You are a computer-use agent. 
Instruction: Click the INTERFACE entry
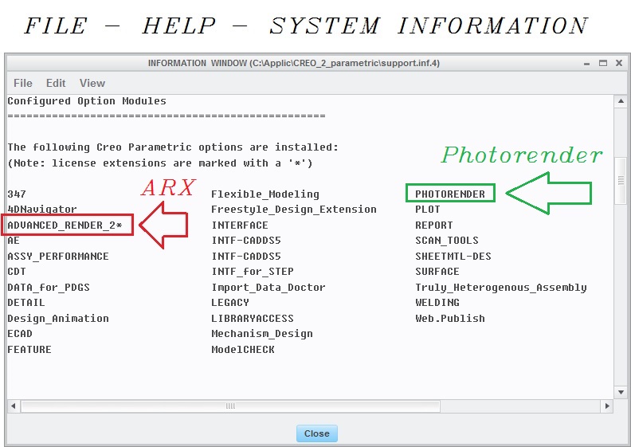point(240,225)
